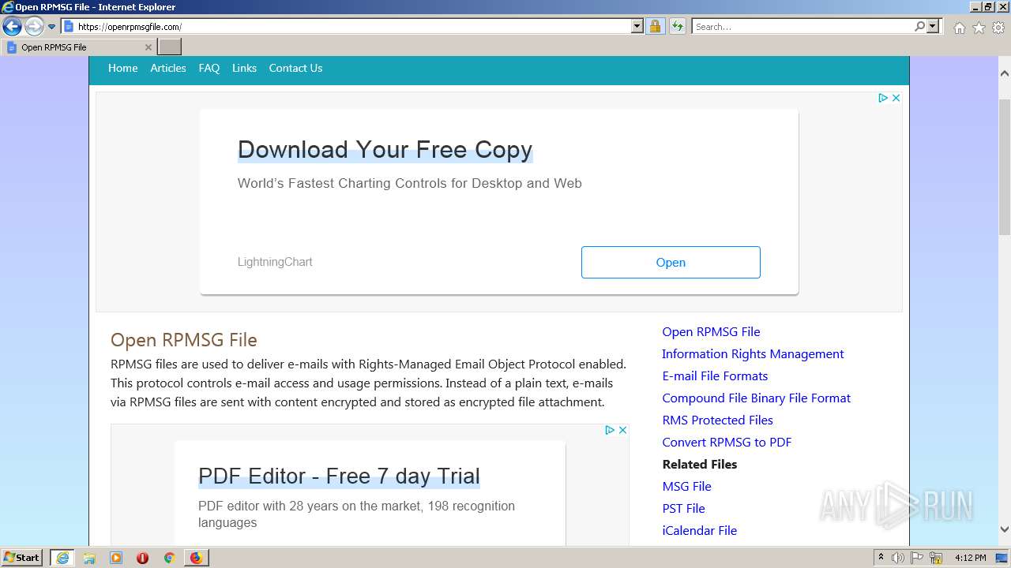
Task: Open the search provider dropdown arrow
Action: coord(933,27)
